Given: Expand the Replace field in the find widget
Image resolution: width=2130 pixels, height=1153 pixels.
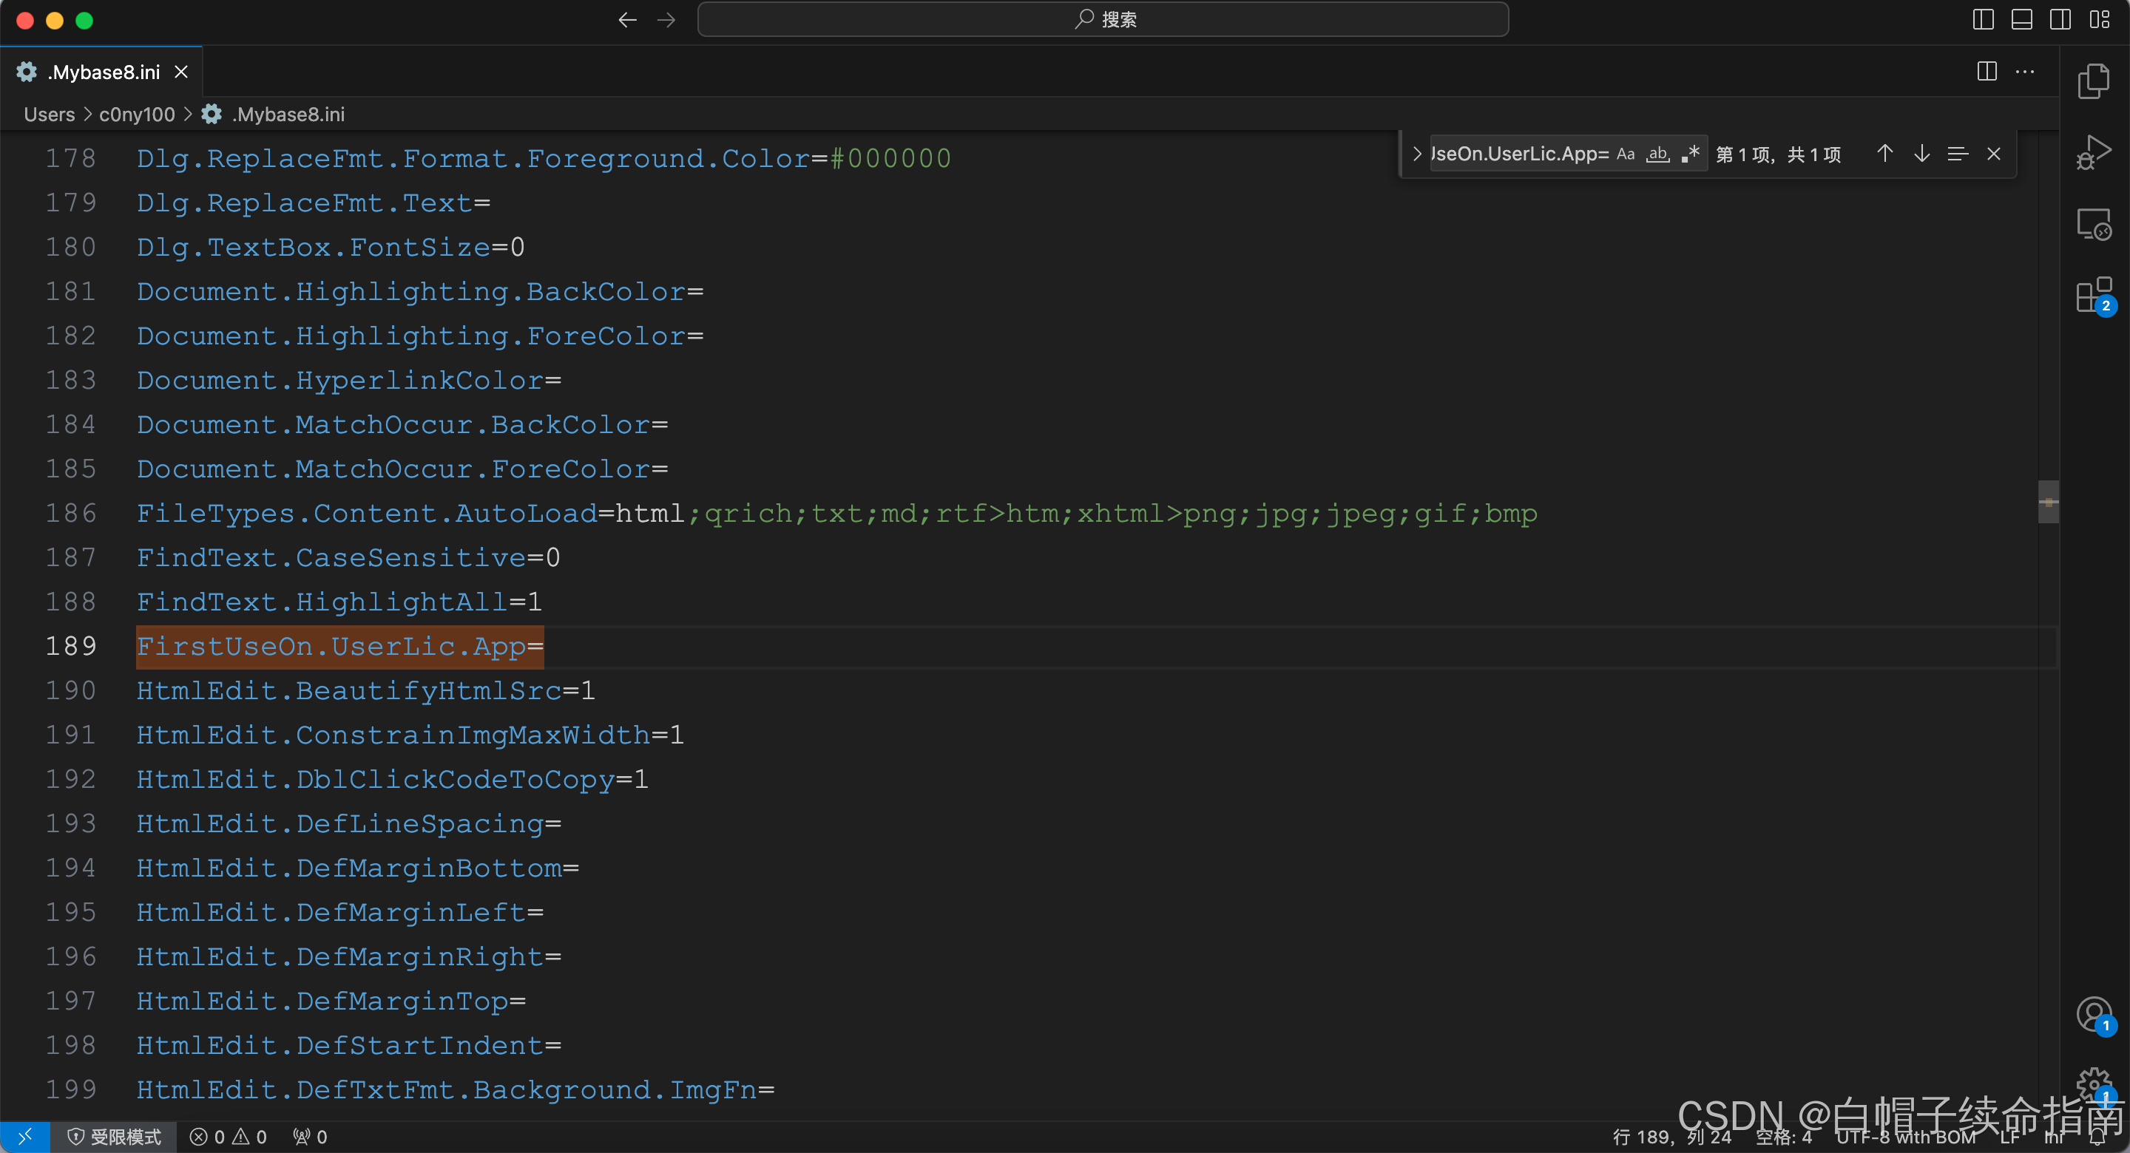Looking at the screenshot, I should pos(1417,154).
